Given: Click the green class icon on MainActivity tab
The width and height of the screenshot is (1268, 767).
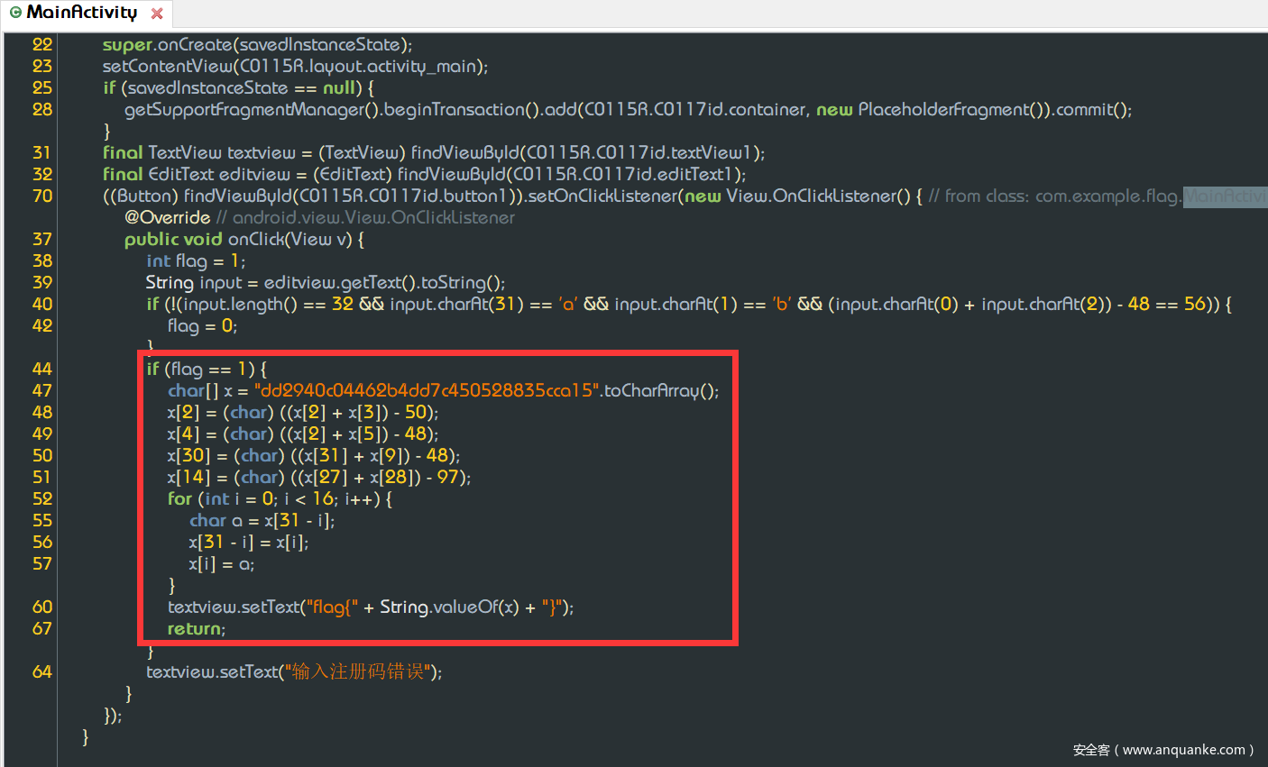Looking at the screenshot, I should [x=15, y=13].
